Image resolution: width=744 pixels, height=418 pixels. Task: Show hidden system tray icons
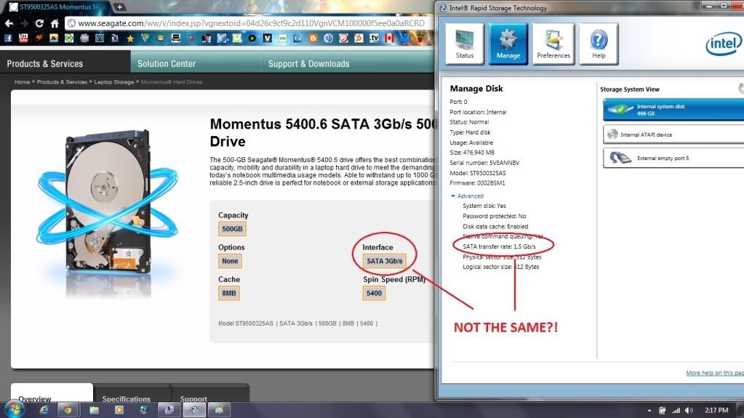[649, 411]
